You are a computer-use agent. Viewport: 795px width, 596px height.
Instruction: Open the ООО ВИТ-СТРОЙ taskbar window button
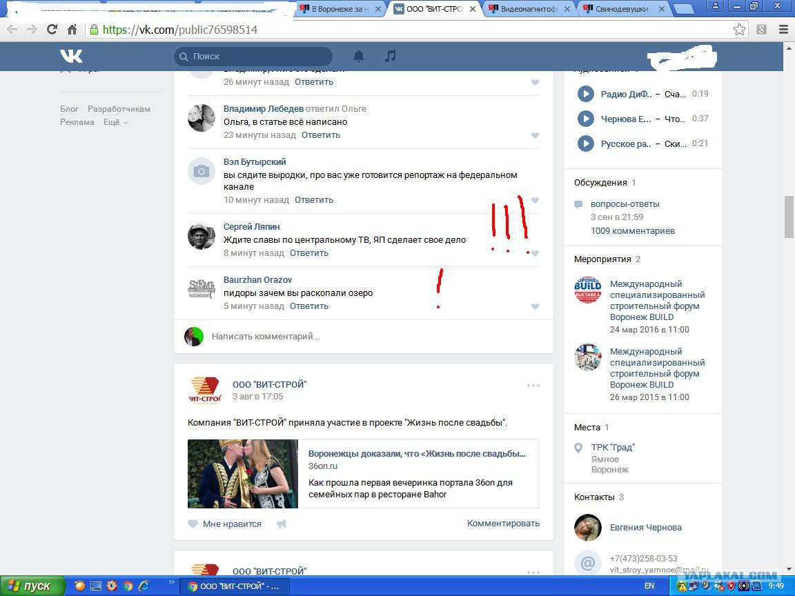tap(234, 586)
